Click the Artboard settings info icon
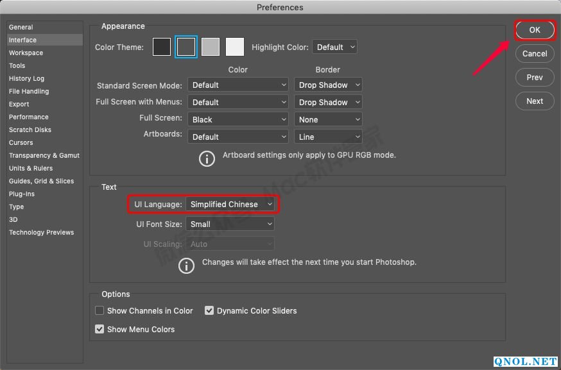This screenshot has width=561, height=370. coord(207,158)
